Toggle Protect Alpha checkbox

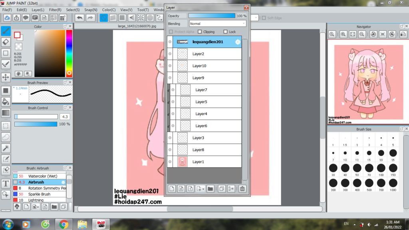pyautogui.click(x=171, y=32)
